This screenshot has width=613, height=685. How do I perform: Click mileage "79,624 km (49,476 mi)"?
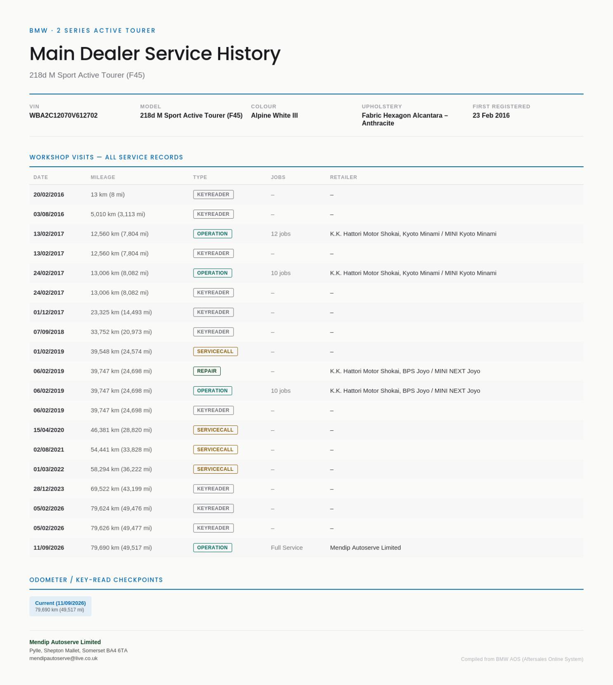(x=121, y=508)
